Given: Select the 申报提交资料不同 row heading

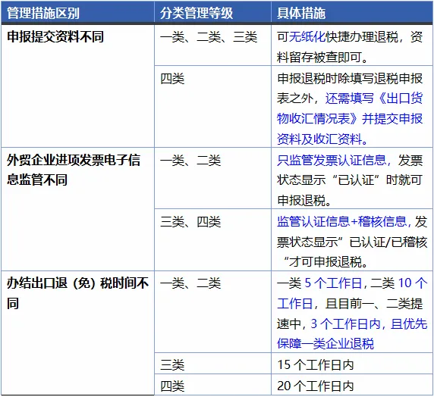Looking at the screenshot, I should click(x=55, y=36).
